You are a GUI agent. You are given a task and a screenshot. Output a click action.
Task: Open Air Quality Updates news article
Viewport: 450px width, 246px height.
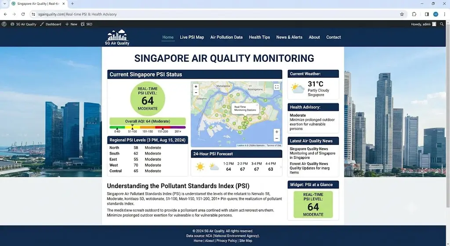pos(309,168)
